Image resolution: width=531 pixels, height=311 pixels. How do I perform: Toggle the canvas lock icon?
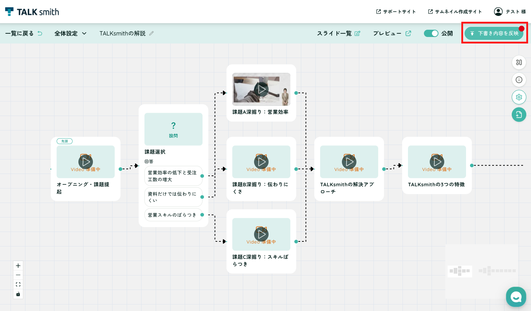[18, 294]
